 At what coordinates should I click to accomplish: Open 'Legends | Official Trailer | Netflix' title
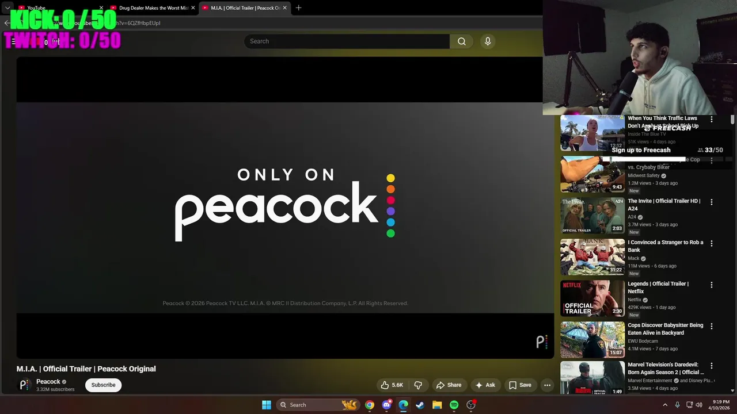[x=658, y=287]
